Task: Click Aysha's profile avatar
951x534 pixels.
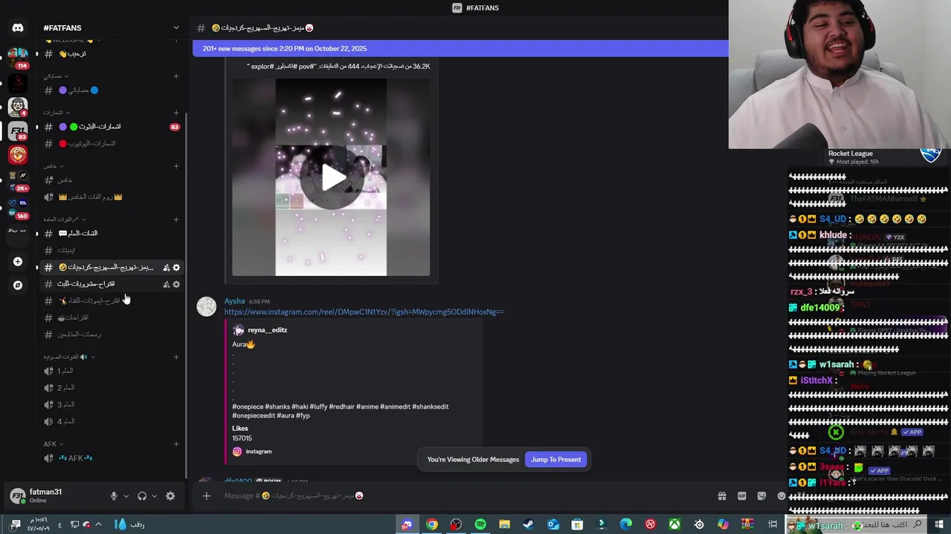Action: 207,306
